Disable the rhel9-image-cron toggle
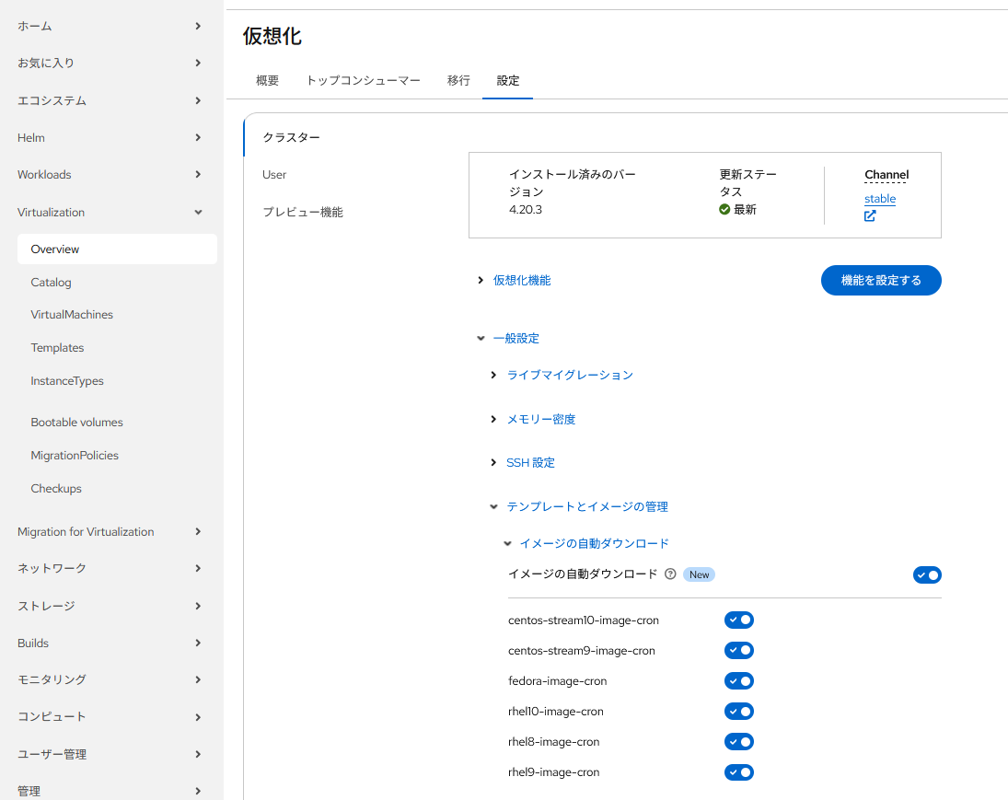This screenshot has width=1008, height=800. coord(738,771)
